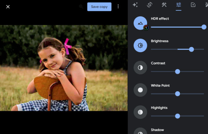Click the Brightness label
Image resolution: width=208 pixels, height=134 pixels.
(x=159, y=41)
